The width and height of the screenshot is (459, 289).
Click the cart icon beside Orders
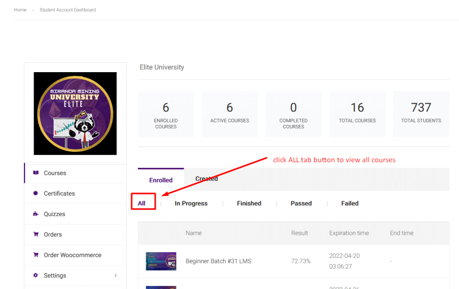tap(36, 234)
